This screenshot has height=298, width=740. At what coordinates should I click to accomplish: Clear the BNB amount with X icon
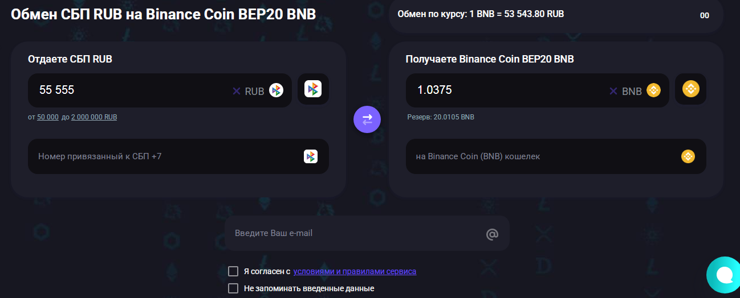[x=613, y=91]
